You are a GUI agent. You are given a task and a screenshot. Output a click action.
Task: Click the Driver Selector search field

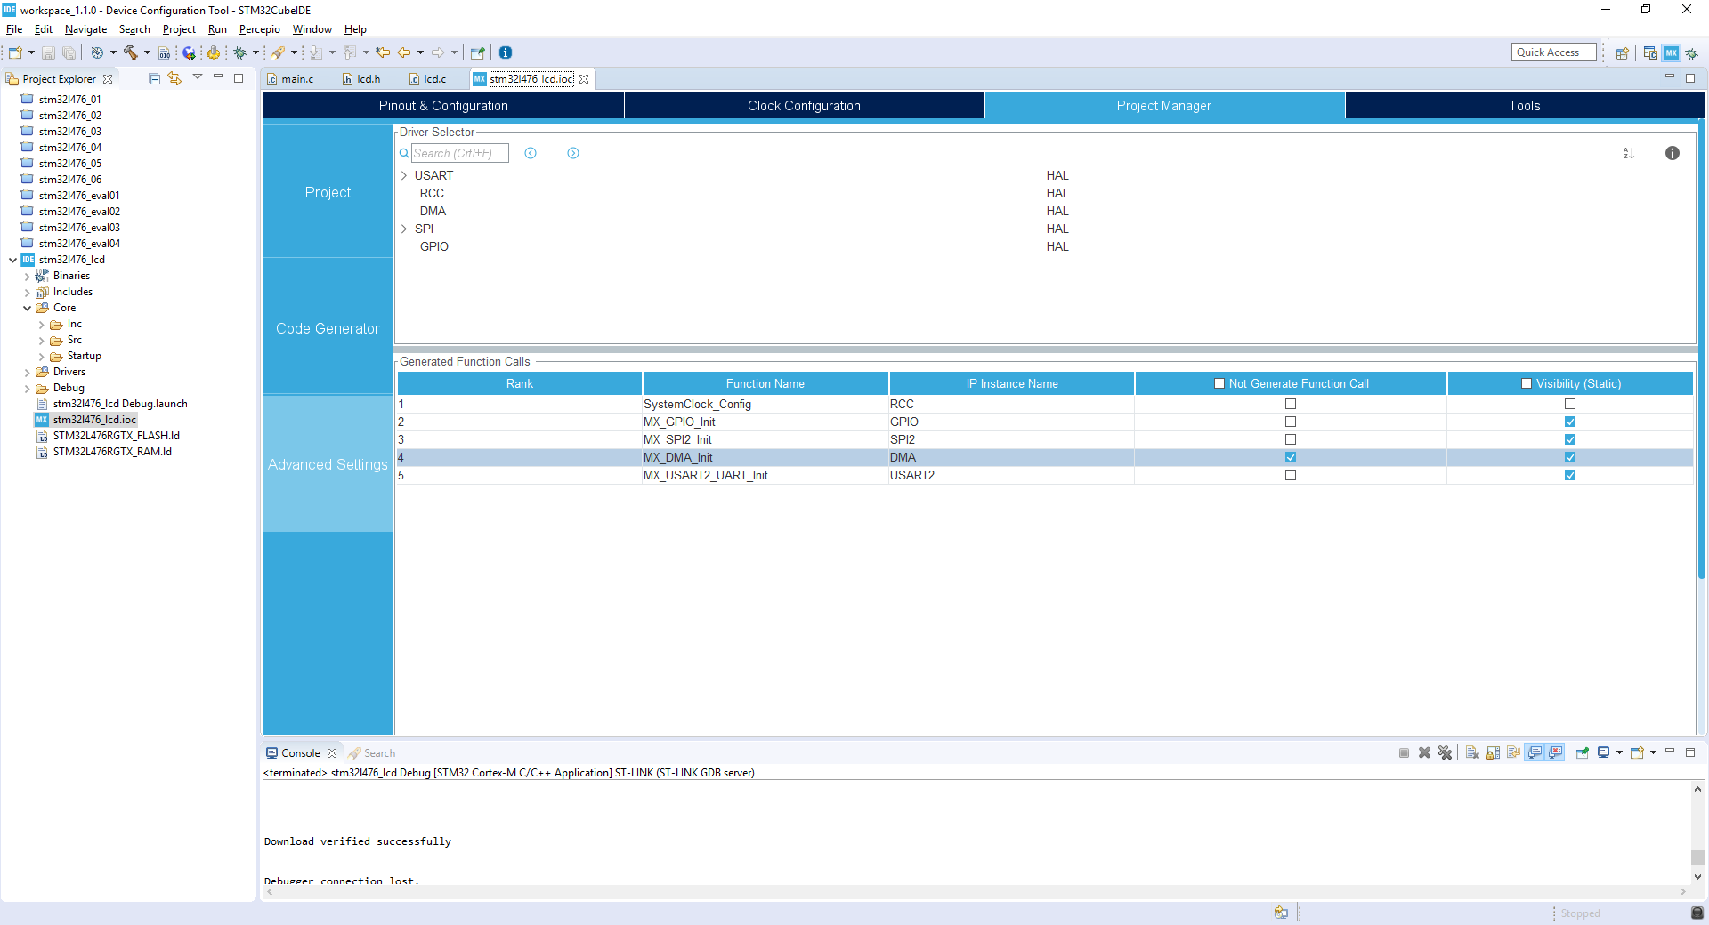(x=460, y=153)
